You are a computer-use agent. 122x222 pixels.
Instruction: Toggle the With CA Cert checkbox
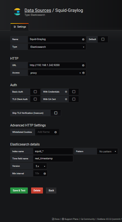coord(74,99)
